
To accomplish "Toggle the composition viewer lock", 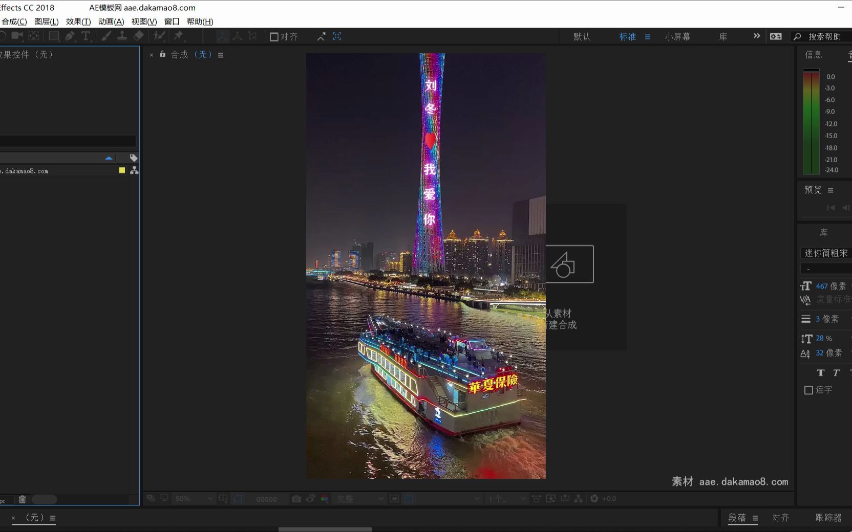I will pos(163,54).
